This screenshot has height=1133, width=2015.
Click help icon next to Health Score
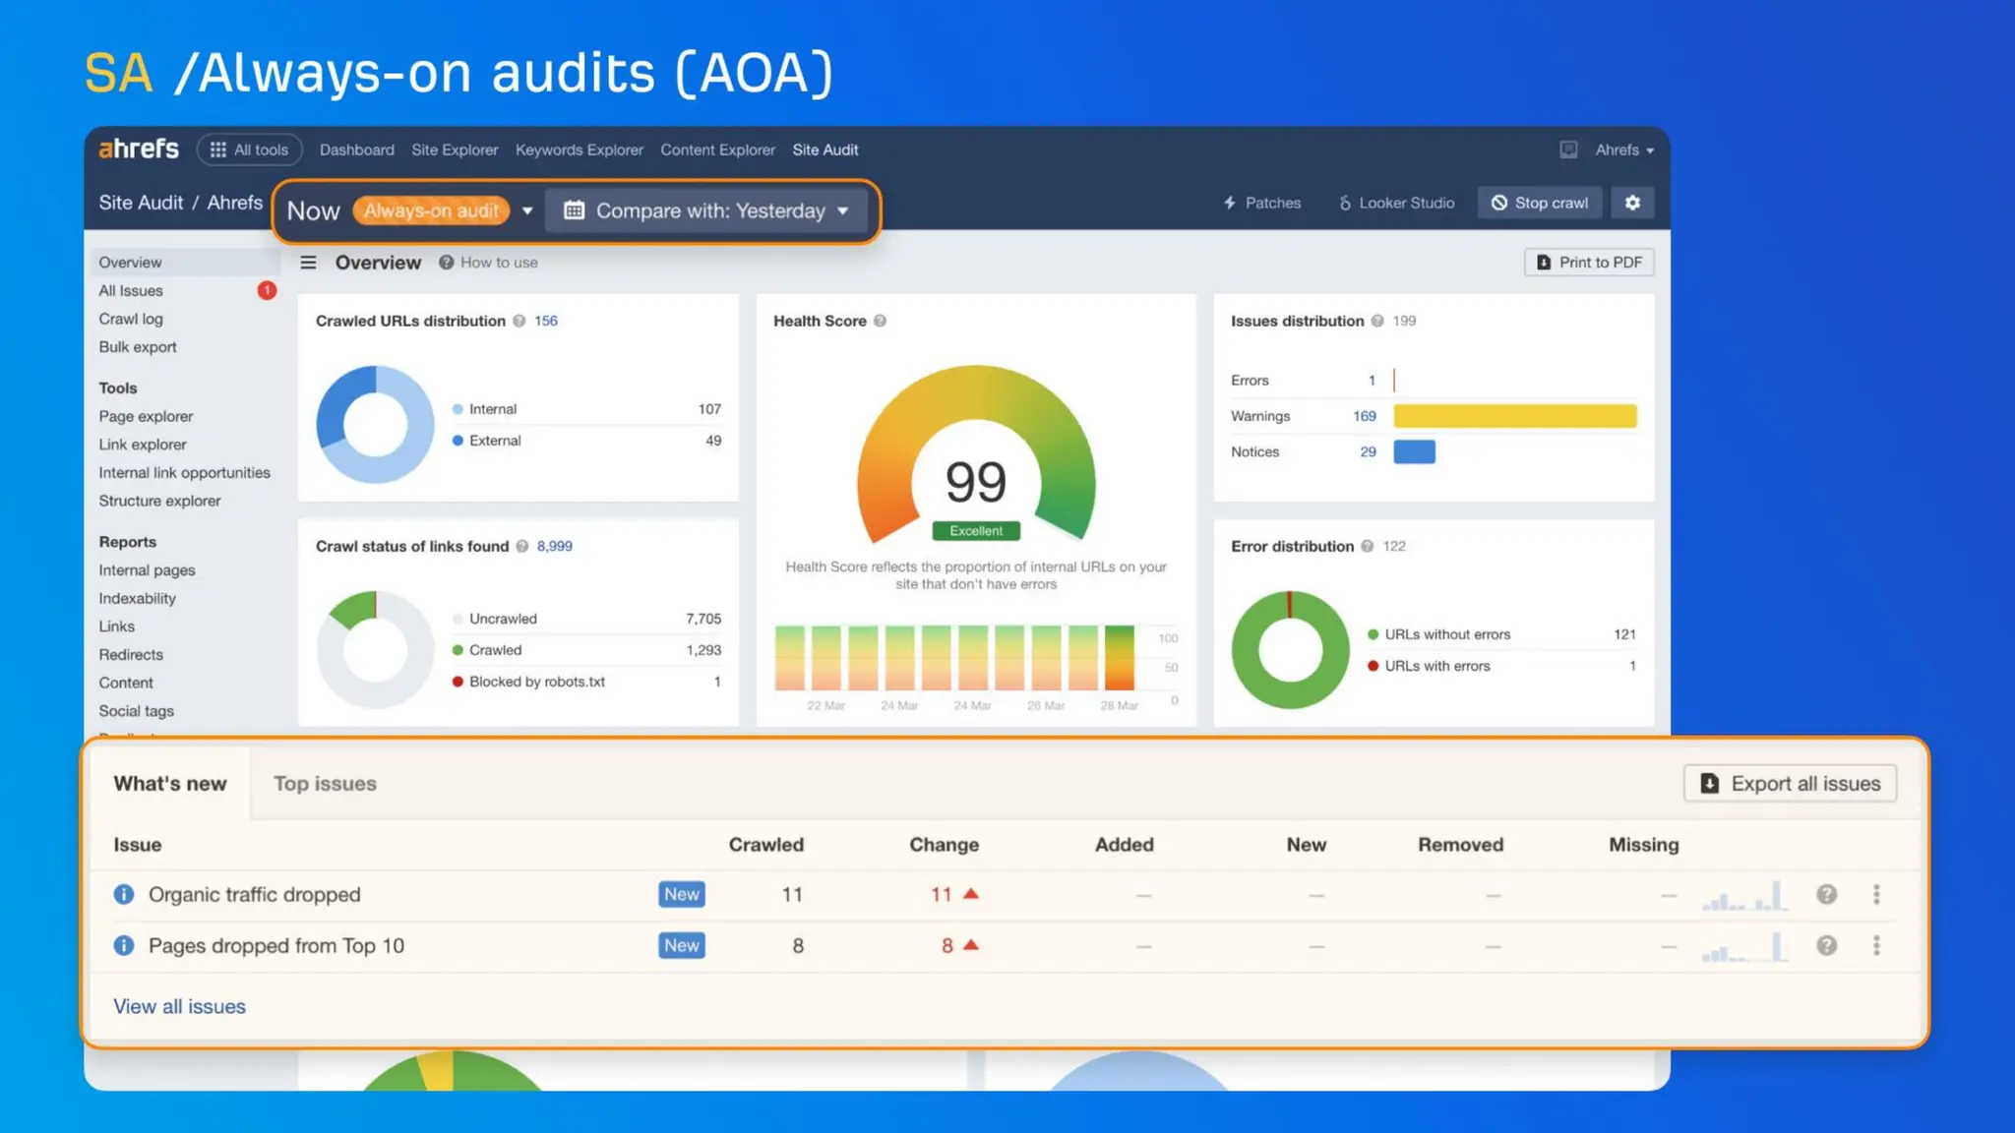(x=880, y=321)
